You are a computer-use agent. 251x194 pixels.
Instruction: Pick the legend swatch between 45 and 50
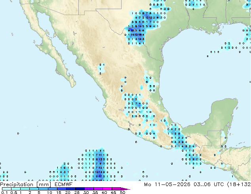[116, 189]
